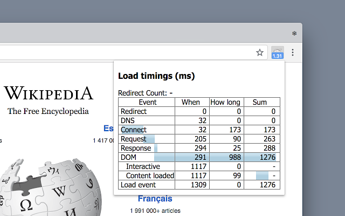Click the 'When' column header
The width and height of the screenshot is (345, 216).
point(191,102)
